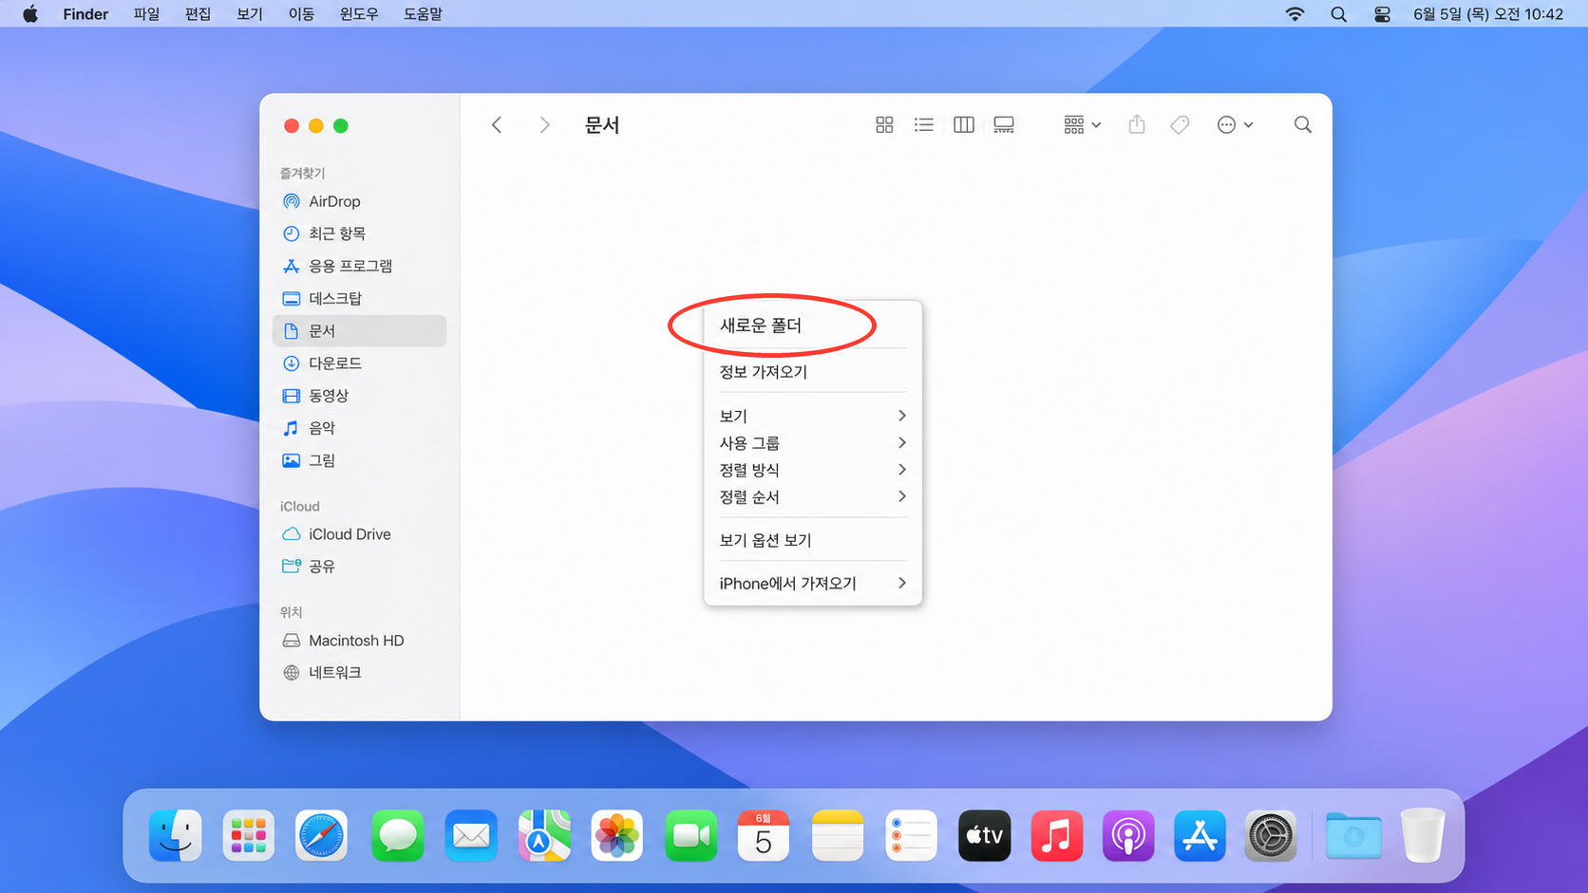
Task: Expand the 정렬 방식 submenu
Action: click(x=812, y=470)
